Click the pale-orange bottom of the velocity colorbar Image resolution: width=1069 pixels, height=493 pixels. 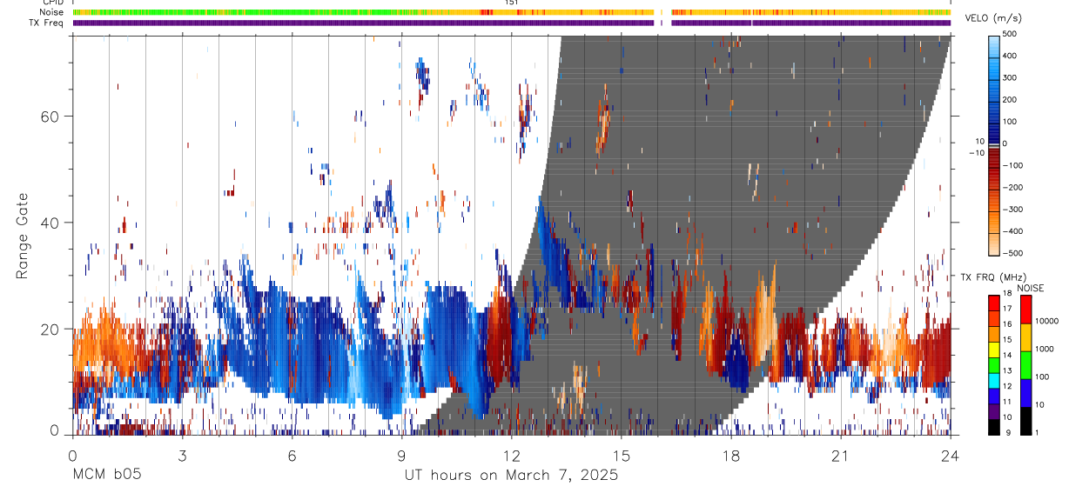click(994, 246)
